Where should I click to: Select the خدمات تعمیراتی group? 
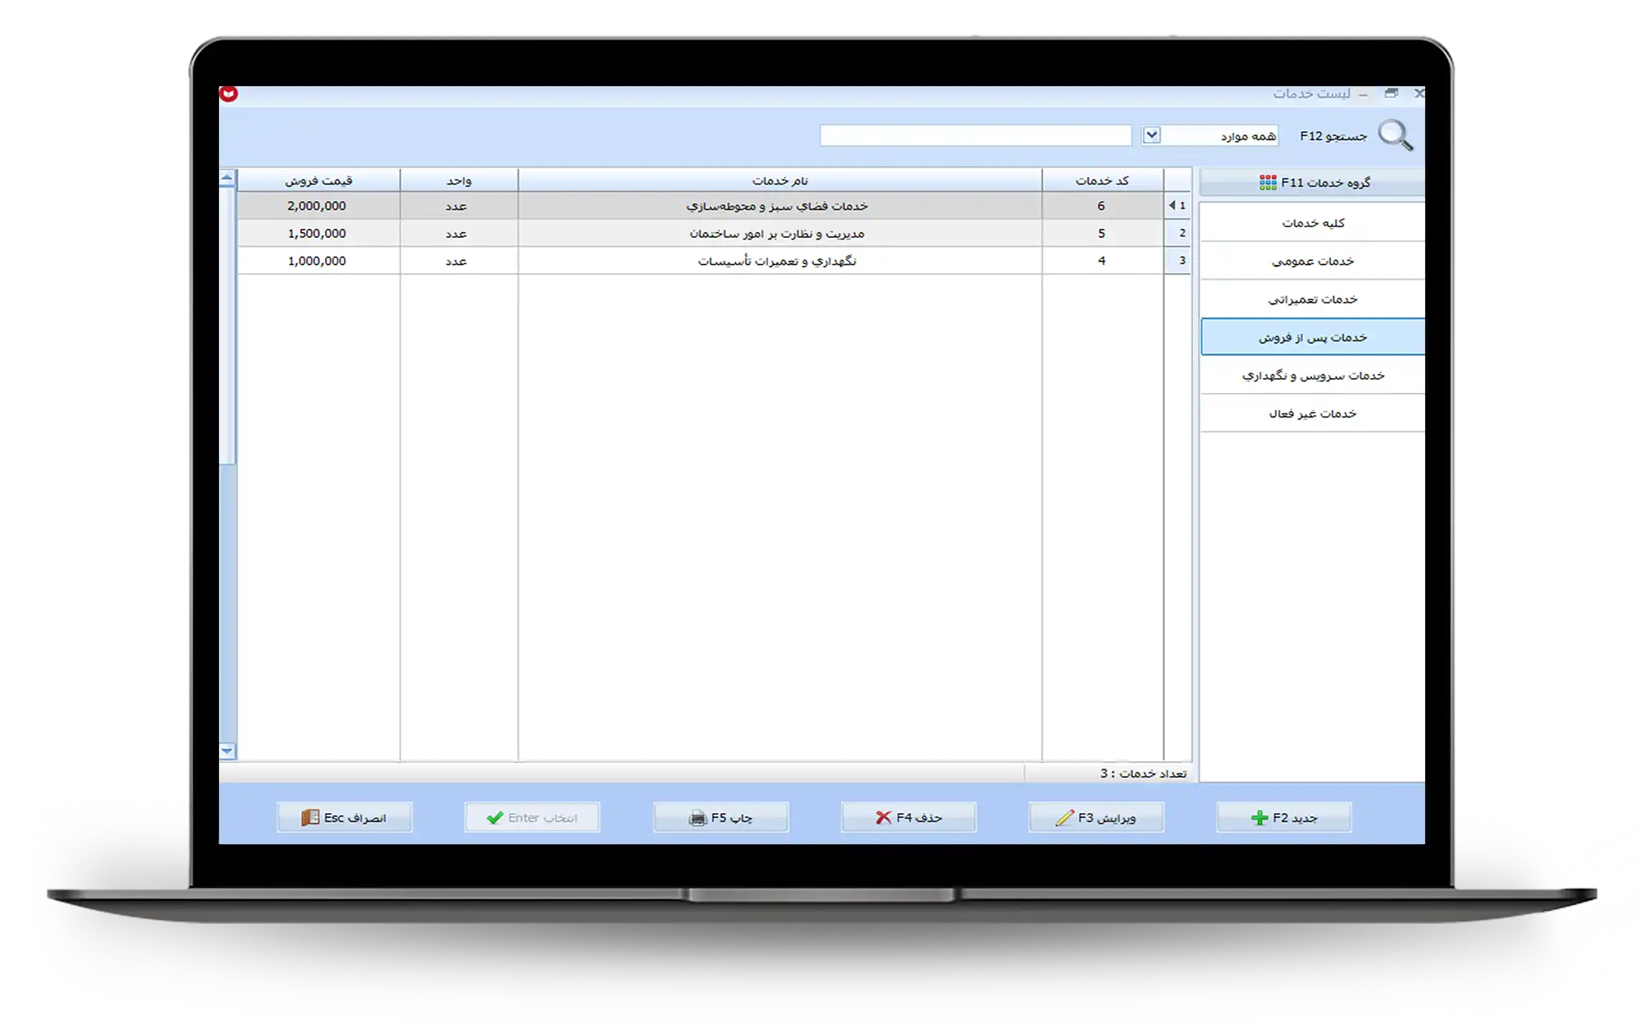click(1312, 299)
